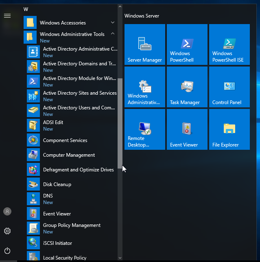Open the Power options button

pyautogui.click(x=7, y=251)
